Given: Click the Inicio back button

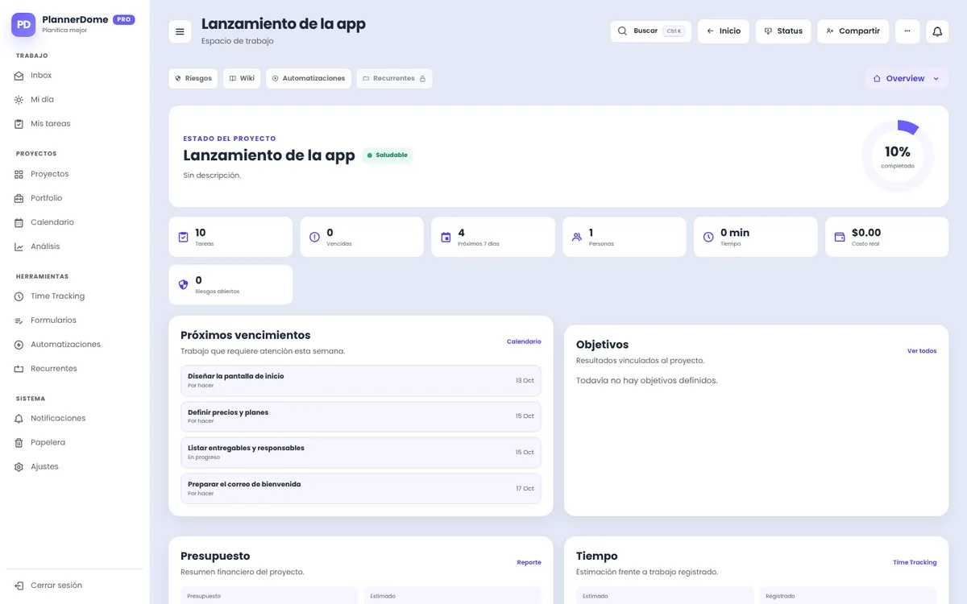Looking at the screenshot, I should (724, 31).
